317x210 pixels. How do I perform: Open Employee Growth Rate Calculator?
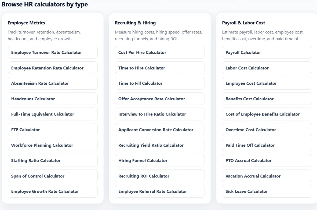pos(53,191)
